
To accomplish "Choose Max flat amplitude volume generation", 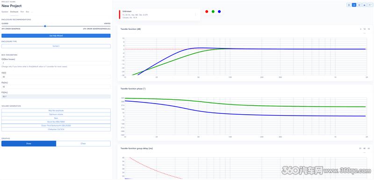I will pos(56,111).
